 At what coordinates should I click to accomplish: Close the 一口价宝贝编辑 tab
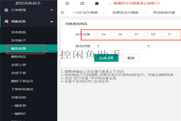click(104, 12)
